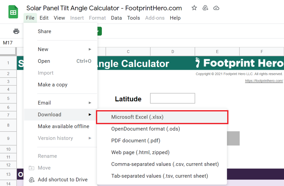
Task: Click the print icon in the toolbar
Action: (16, 31)
